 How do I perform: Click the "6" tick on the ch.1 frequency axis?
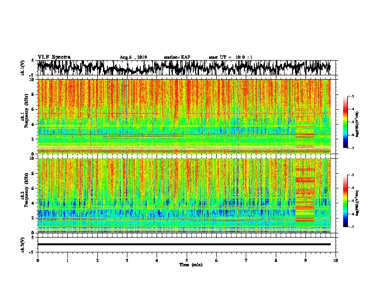(34, 109)
